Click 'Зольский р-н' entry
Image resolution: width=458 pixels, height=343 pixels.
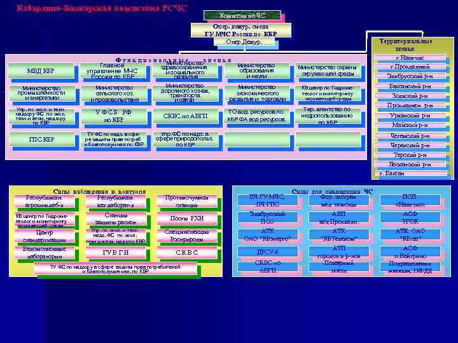(x=410, y=96)
